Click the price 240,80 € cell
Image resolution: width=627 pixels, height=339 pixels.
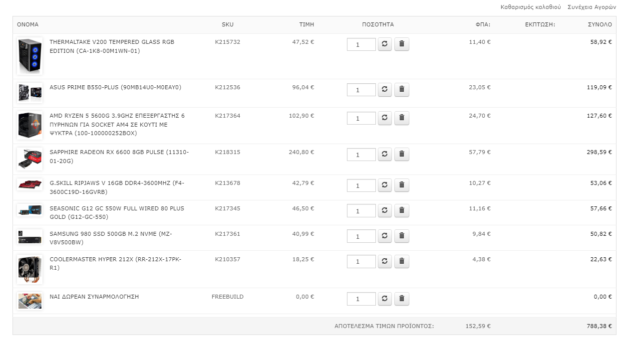coord(302,152)
